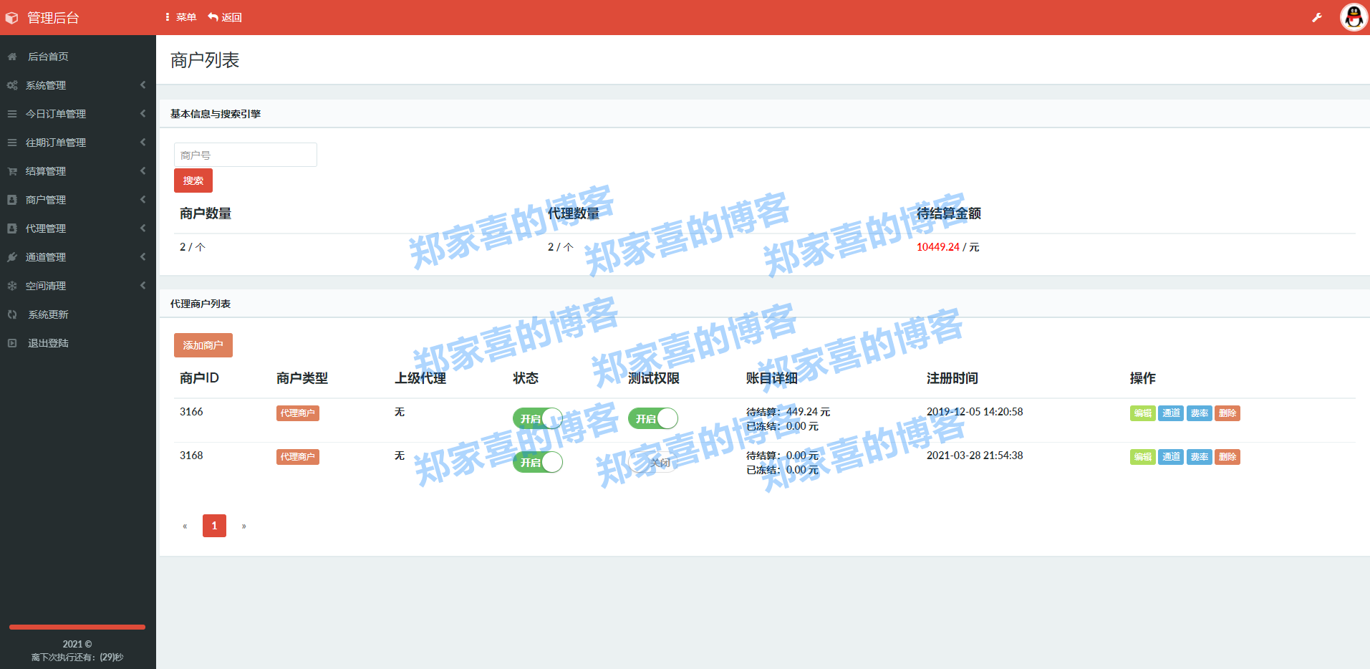Click the red amount 10449.24

[x=938, y=247]
